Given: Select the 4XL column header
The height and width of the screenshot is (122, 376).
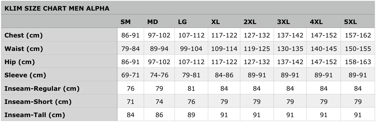Looking at the screenshot, I should coord(316,22).
